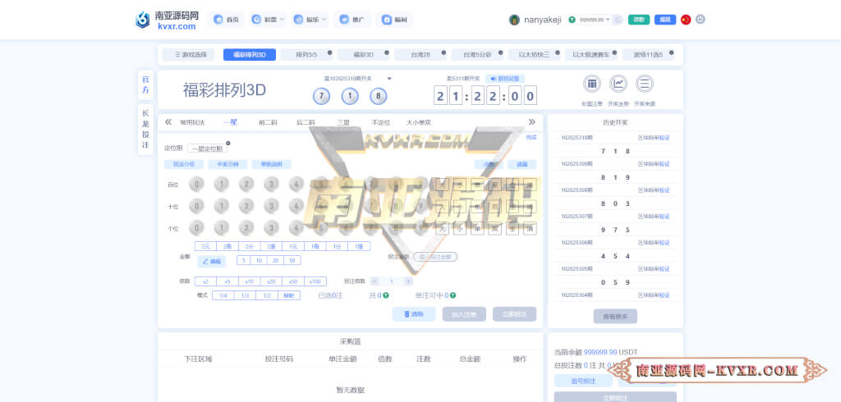
Task: Select the 2元 amount unit
Action: pos(205,246)
